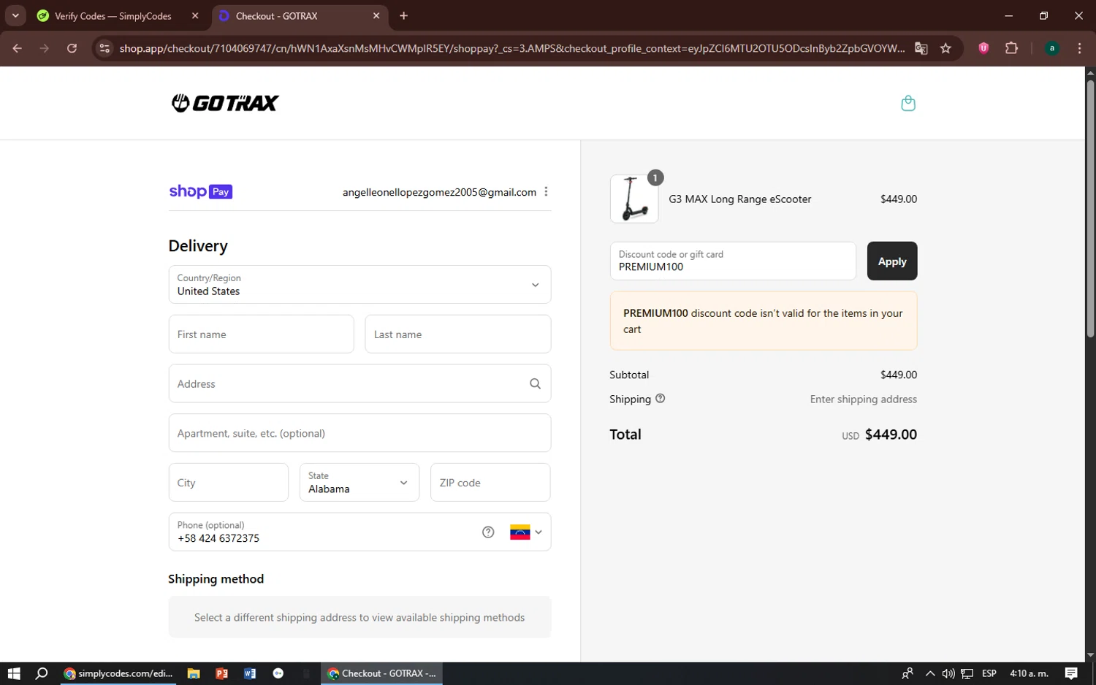The image size is (1096, 685).
Task: Click the G3 MAX Long Range eScooter name
Action: [x=739, y=199]
